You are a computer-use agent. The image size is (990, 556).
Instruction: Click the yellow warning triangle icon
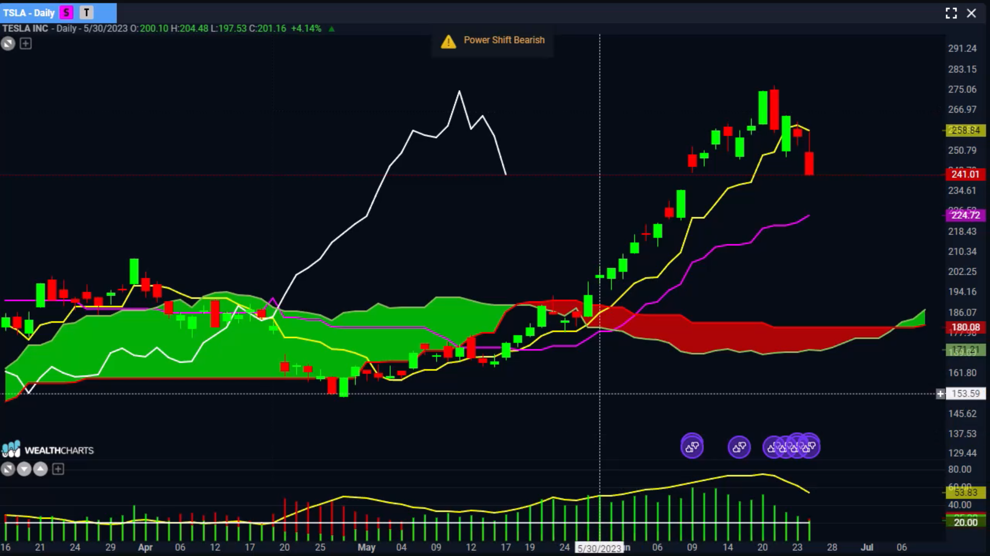449,41
